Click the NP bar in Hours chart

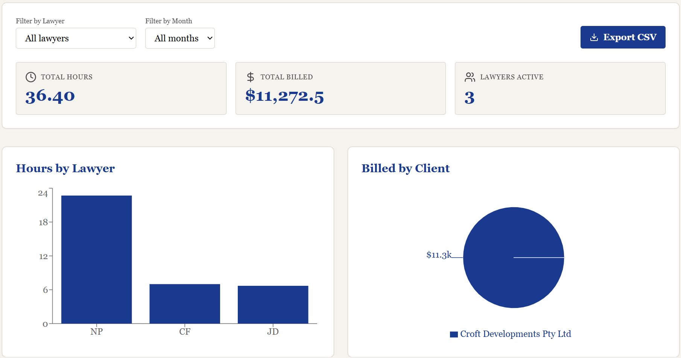(x=97, y=259)
